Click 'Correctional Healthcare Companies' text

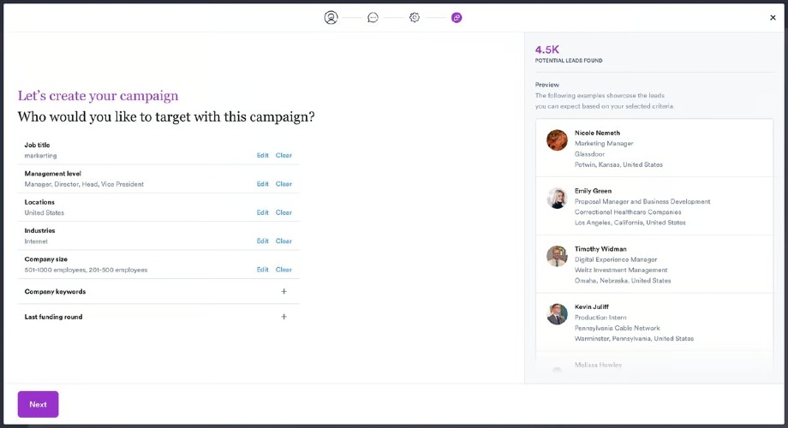[x=628, y=212]
